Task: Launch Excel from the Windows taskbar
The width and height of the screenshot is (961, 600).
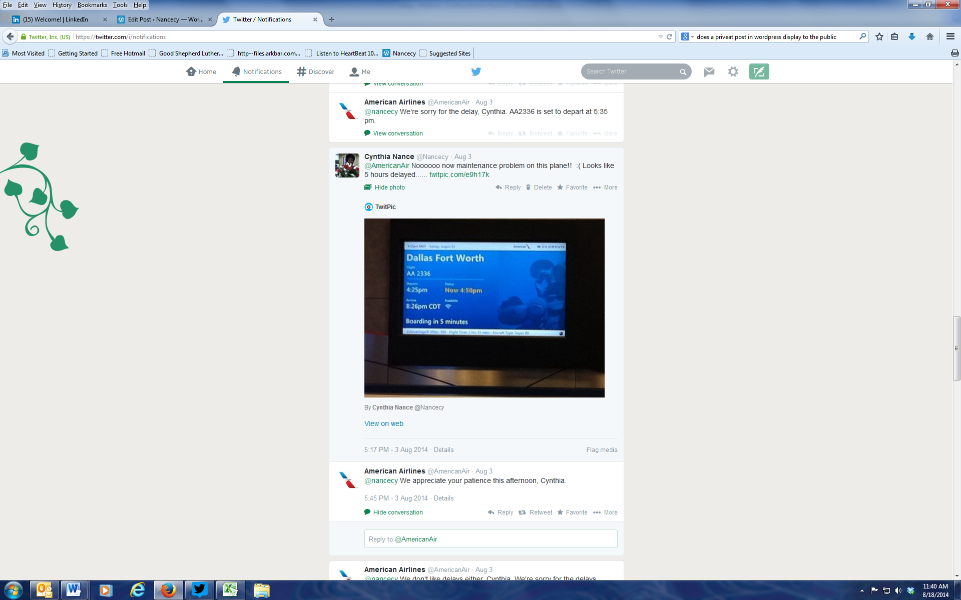Action: 230,590
